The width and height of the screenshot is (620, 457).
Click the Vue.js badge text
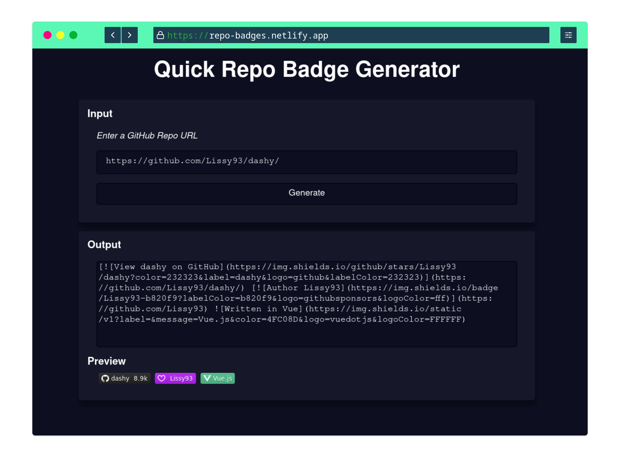click(222, 378)
